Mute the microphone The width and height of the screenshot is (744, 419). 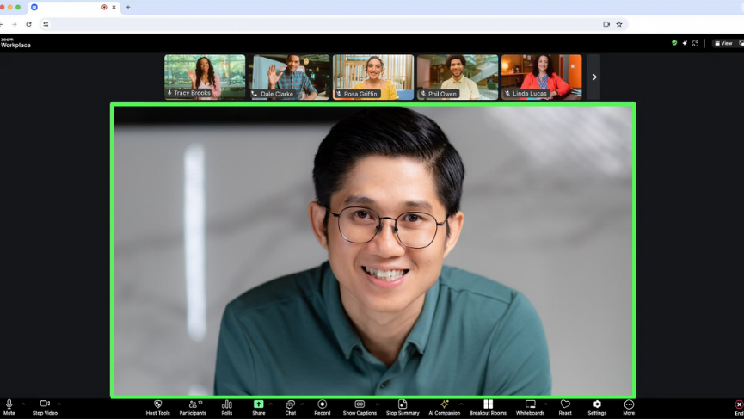[9, 404]
